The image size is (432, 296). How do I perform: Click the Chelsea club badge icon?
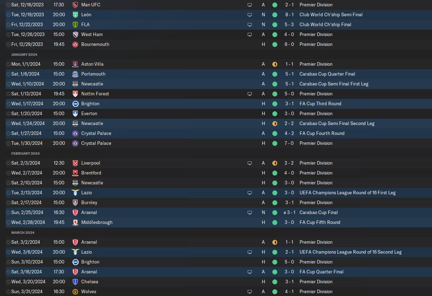click(x=75, y=282)
